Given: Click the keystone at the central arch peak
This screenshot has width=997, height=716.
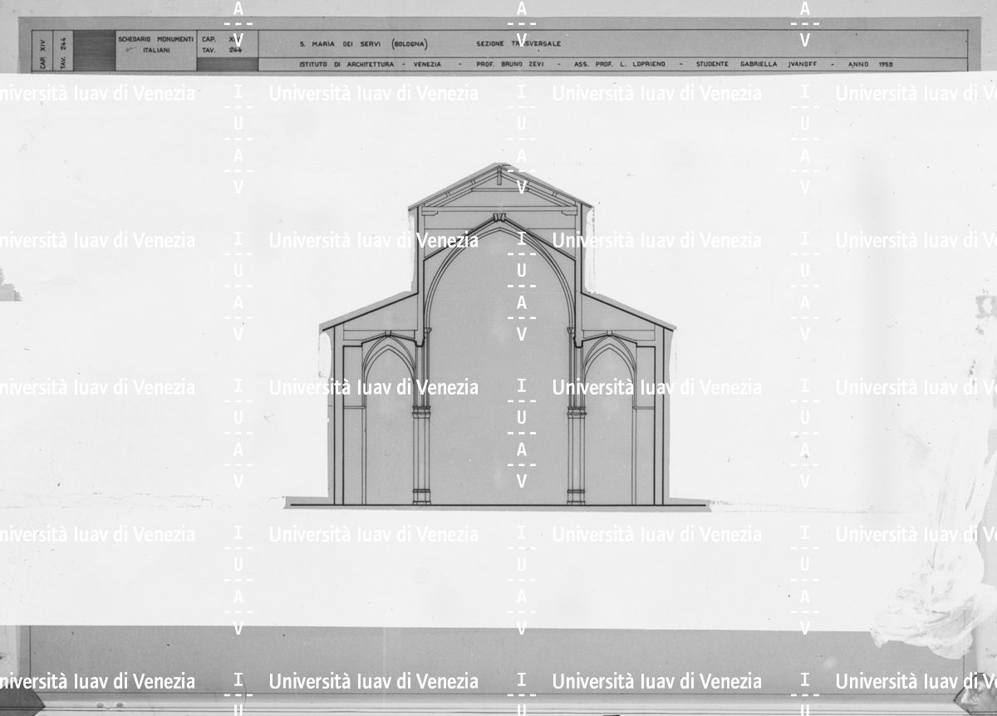Looking at the screenshot, I should point(498,219).
